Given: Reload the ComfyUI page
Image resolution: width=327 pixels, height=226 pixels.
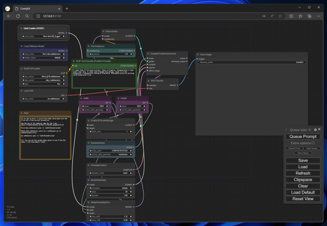Looking at the screenshot, I should [x=18, y=16].
